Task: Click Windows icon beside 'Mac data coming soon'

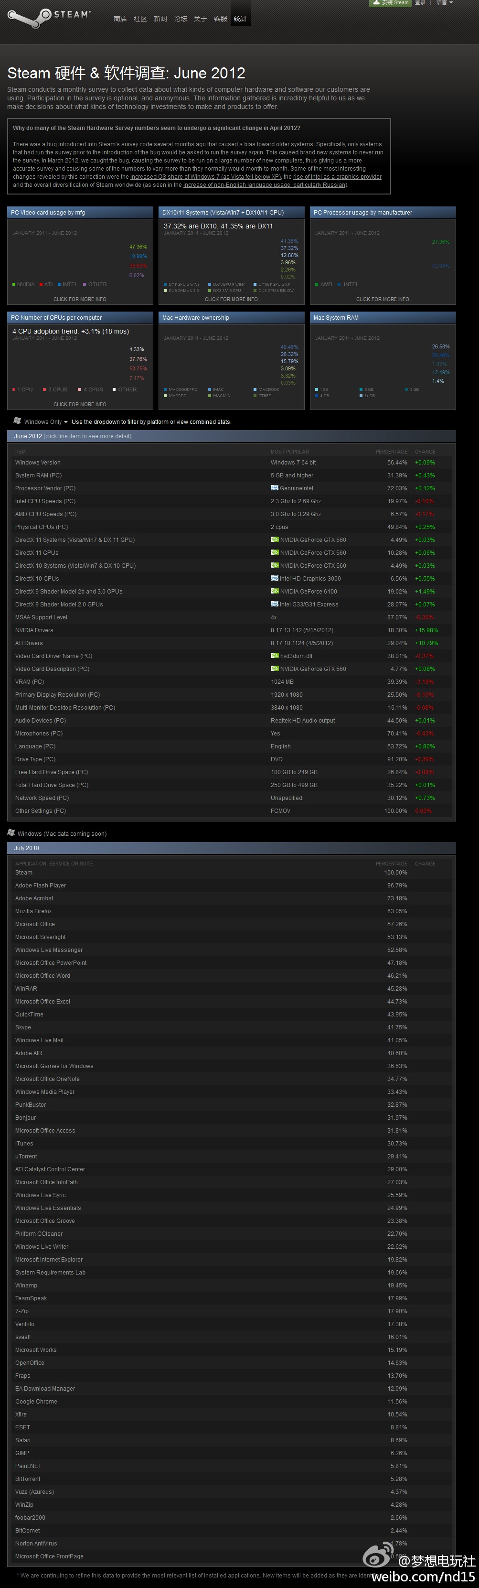Action: (11, 832)
